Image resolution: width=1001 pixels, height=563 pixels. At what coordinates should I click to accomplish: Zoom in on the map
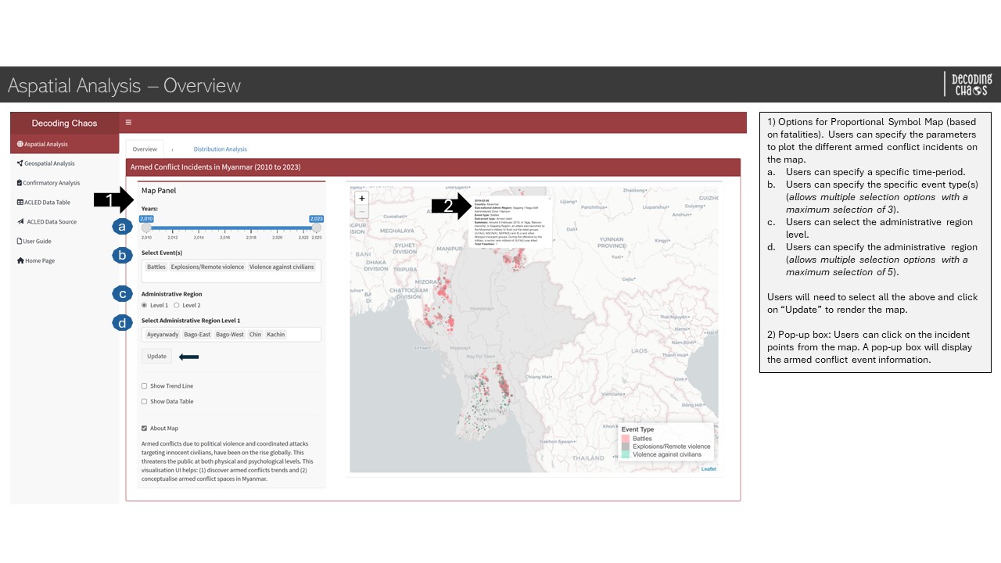[x=361, y=199]
